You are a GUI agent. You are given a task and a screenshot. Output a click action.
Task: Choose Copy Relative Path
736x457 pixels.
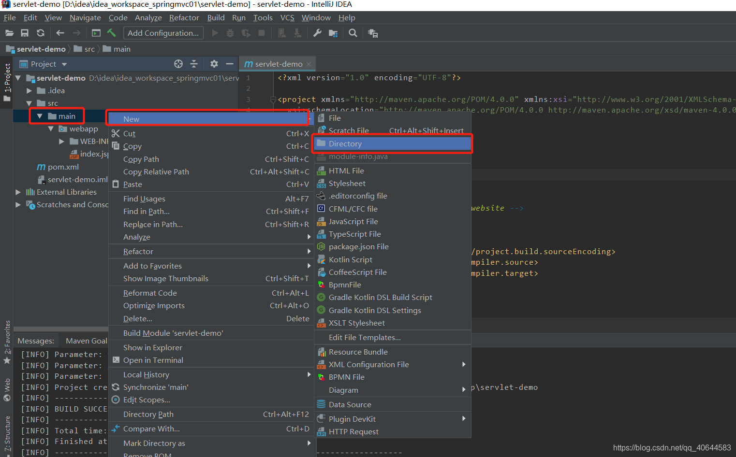[211, 171]
